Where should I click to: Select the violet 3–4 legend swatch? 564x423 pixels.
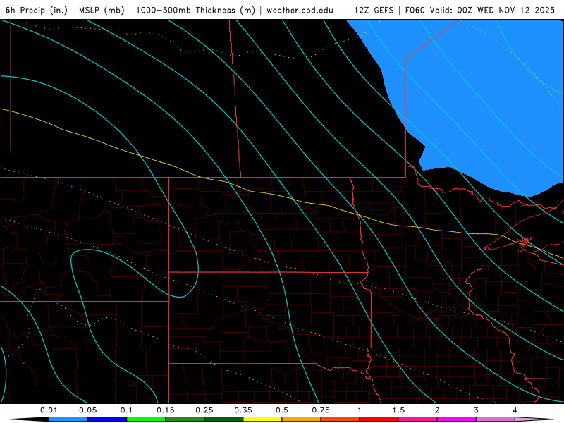coord(496,419)
